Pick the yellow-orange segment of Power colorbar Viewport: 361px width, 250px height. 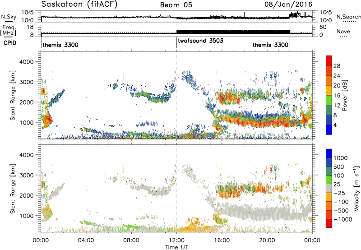[329, 90]
